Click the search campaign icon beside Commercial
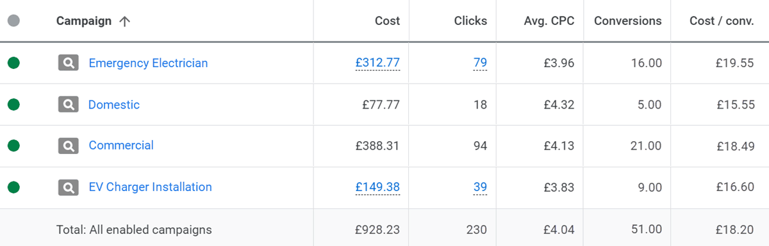The width and height of the screenshot is (769, 246). [x=68, y=146]
